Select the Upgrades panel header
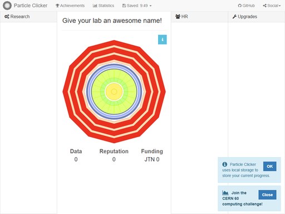Screen dimensions: 285x214 [257, 17]
